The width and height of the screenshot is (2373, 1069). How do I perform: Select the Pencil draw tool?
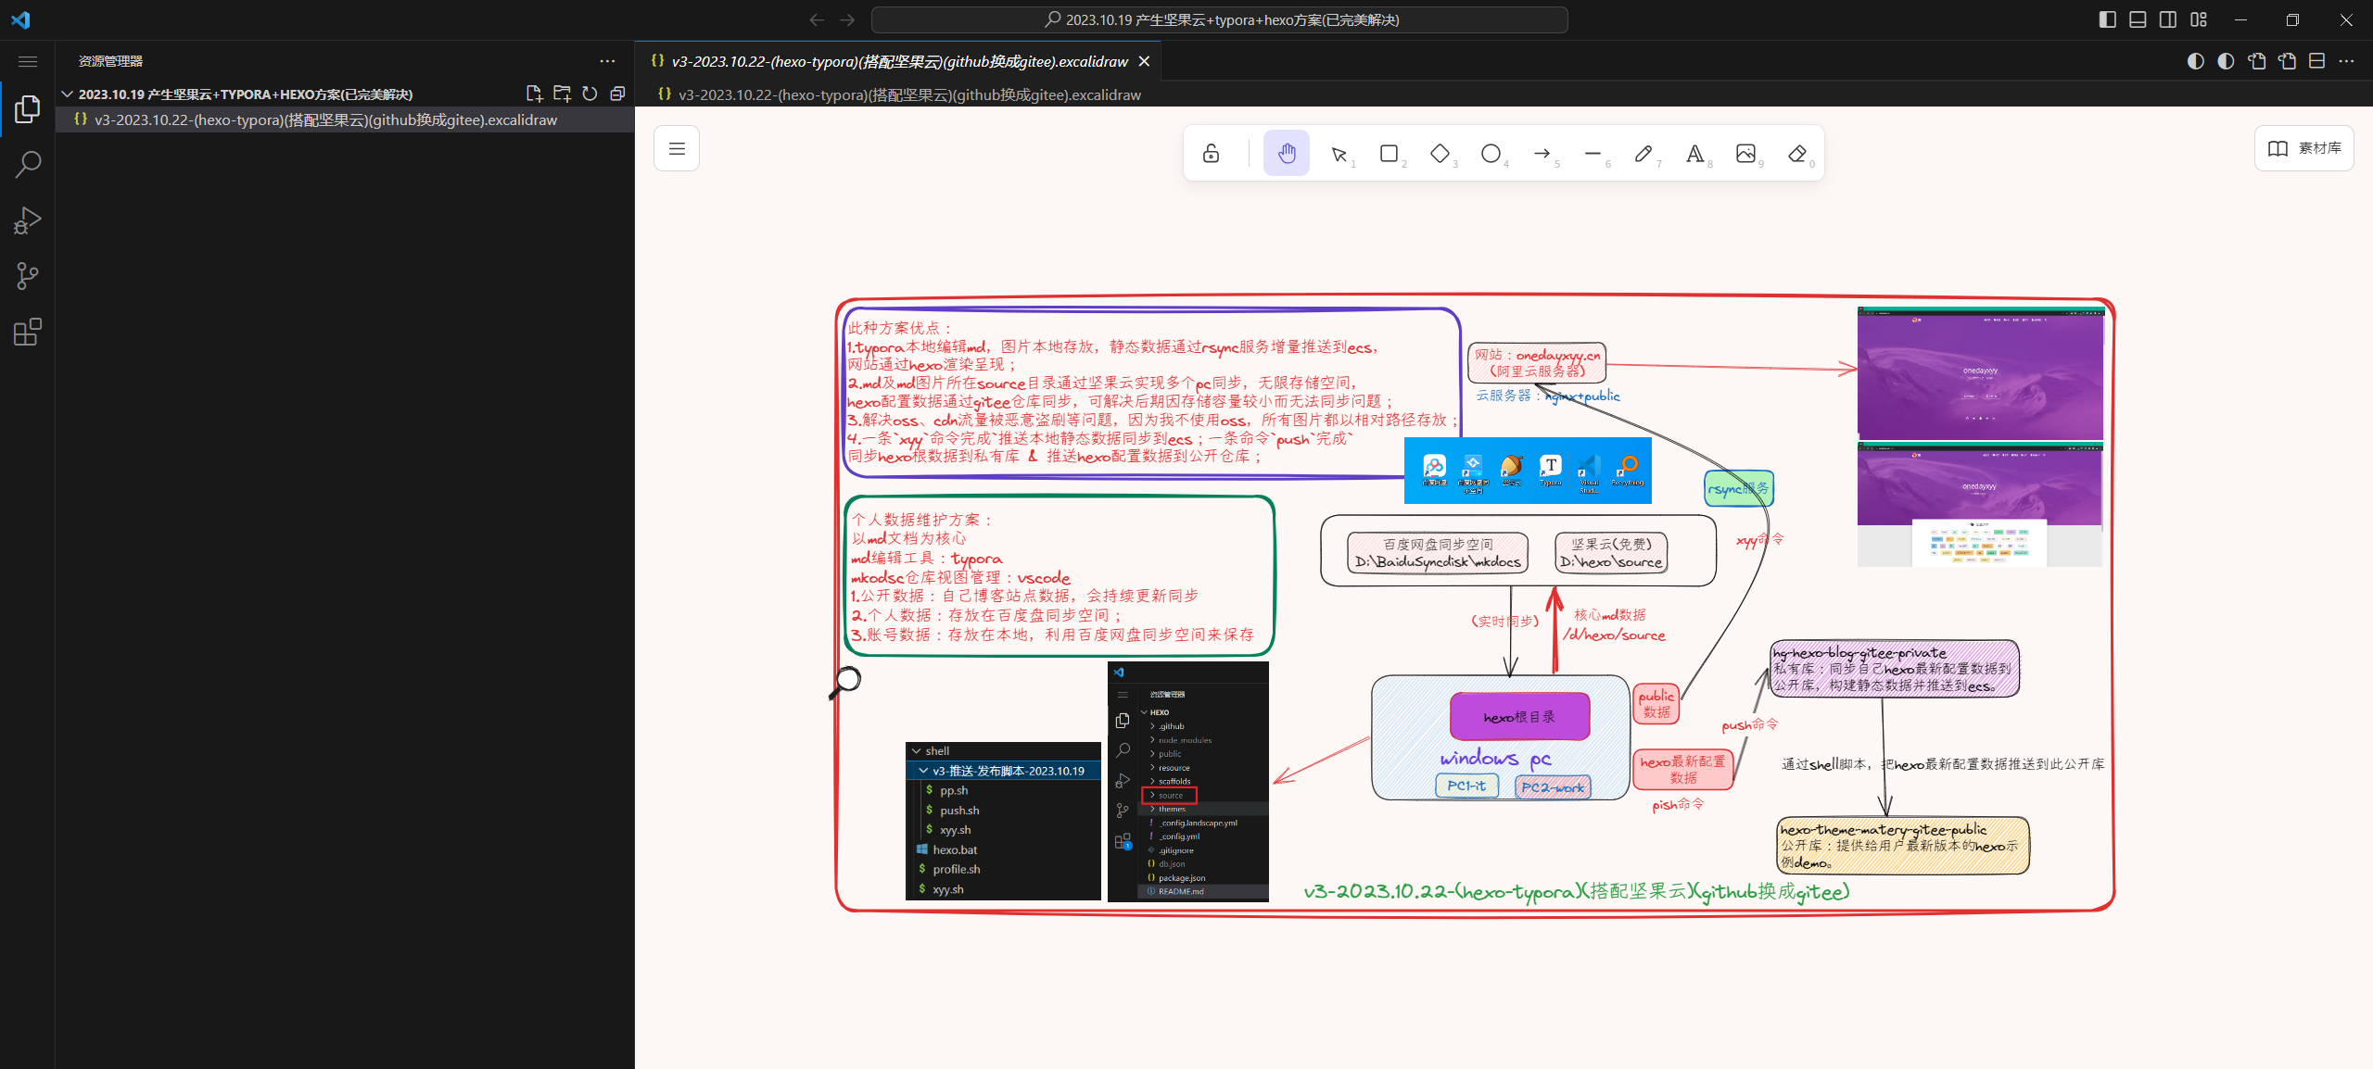coord(1643,154)
